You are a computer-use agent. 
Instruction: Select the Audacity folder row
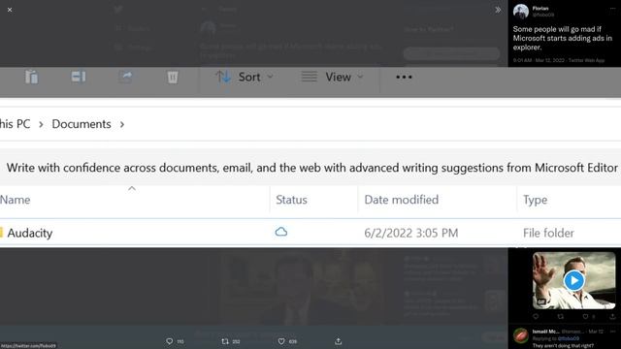(310, 233)
